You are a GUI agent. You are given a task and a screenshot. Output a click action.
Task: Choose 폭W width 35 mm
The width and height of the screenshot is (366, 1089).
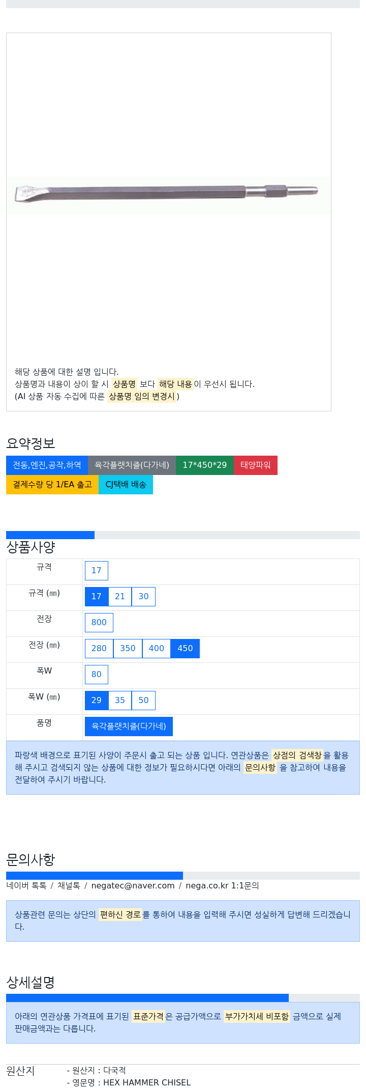(120, 701)
